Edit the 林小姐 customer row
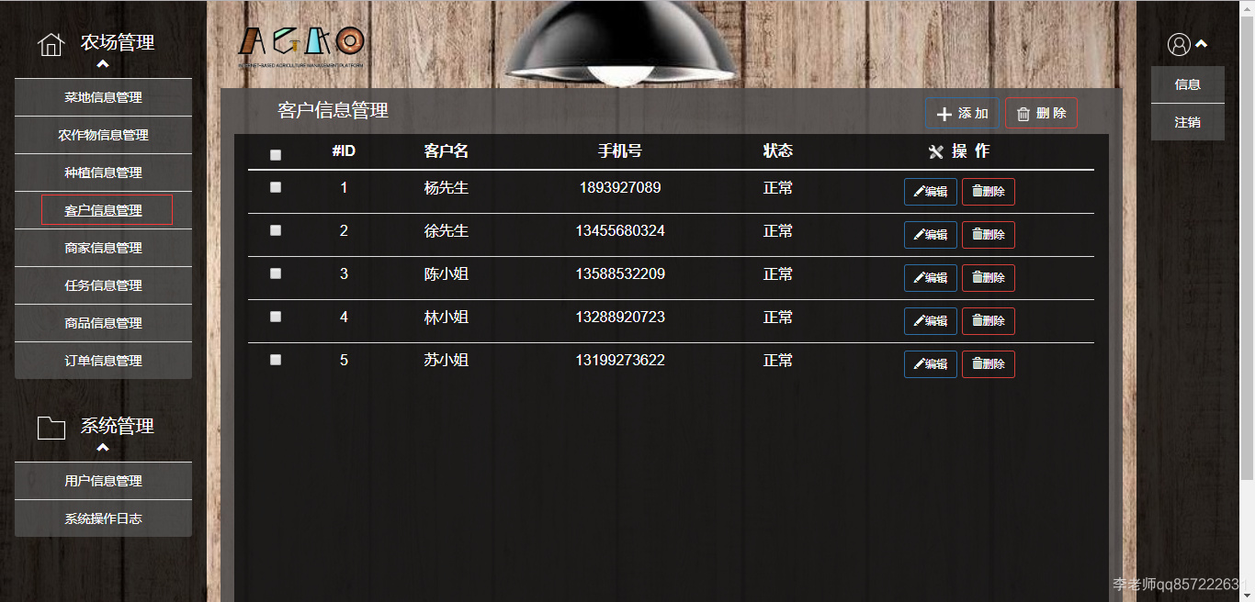Screen dimensions: 1255x602 pyautogui.click(x=931, y=321)
